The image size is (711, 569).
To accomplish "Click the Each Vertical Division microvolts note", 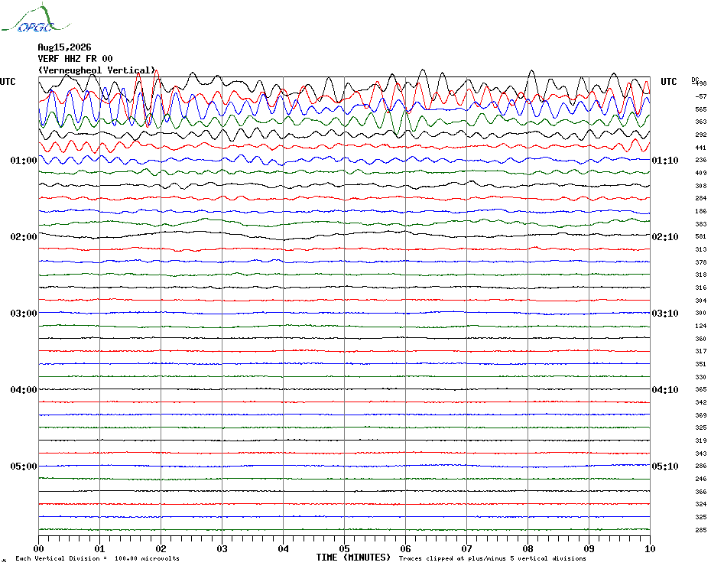I will point(98,558).
